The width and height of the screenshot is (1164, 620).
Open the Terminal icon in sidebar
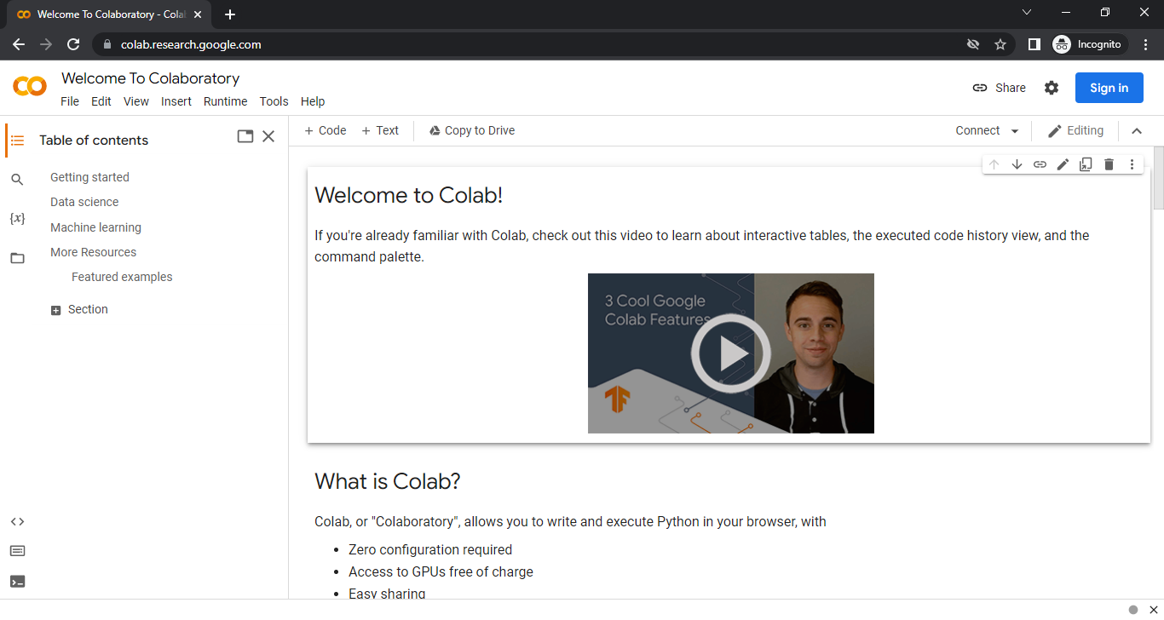tap(17, 582)
